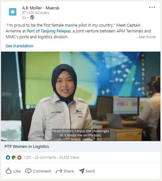Click the globe public visibility icon
The height and width of the screenshot is (181, 162).
point(32,18)
